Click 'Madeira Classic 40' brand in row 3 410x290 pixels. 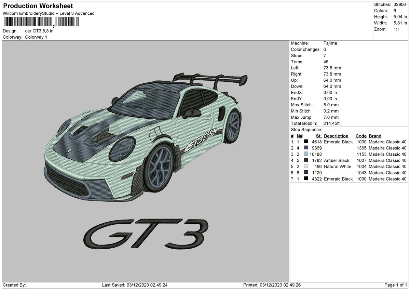388,154
